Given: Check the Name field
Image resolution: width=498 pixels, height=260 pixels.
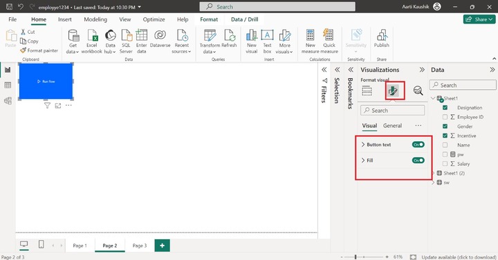Looking at the screenshot, I should (445, 145).
